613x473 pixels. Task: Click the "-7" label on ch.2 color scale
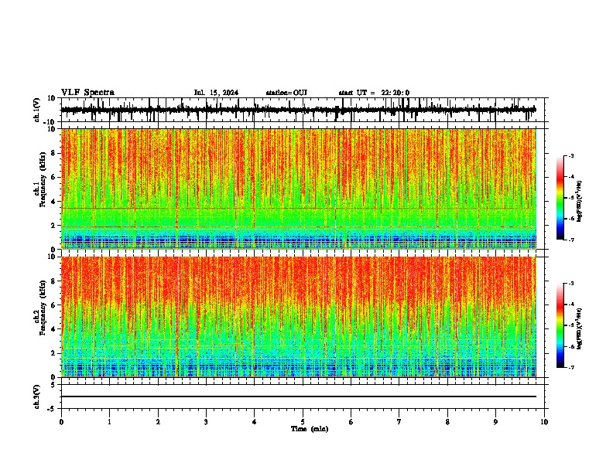tap(570, 367)
